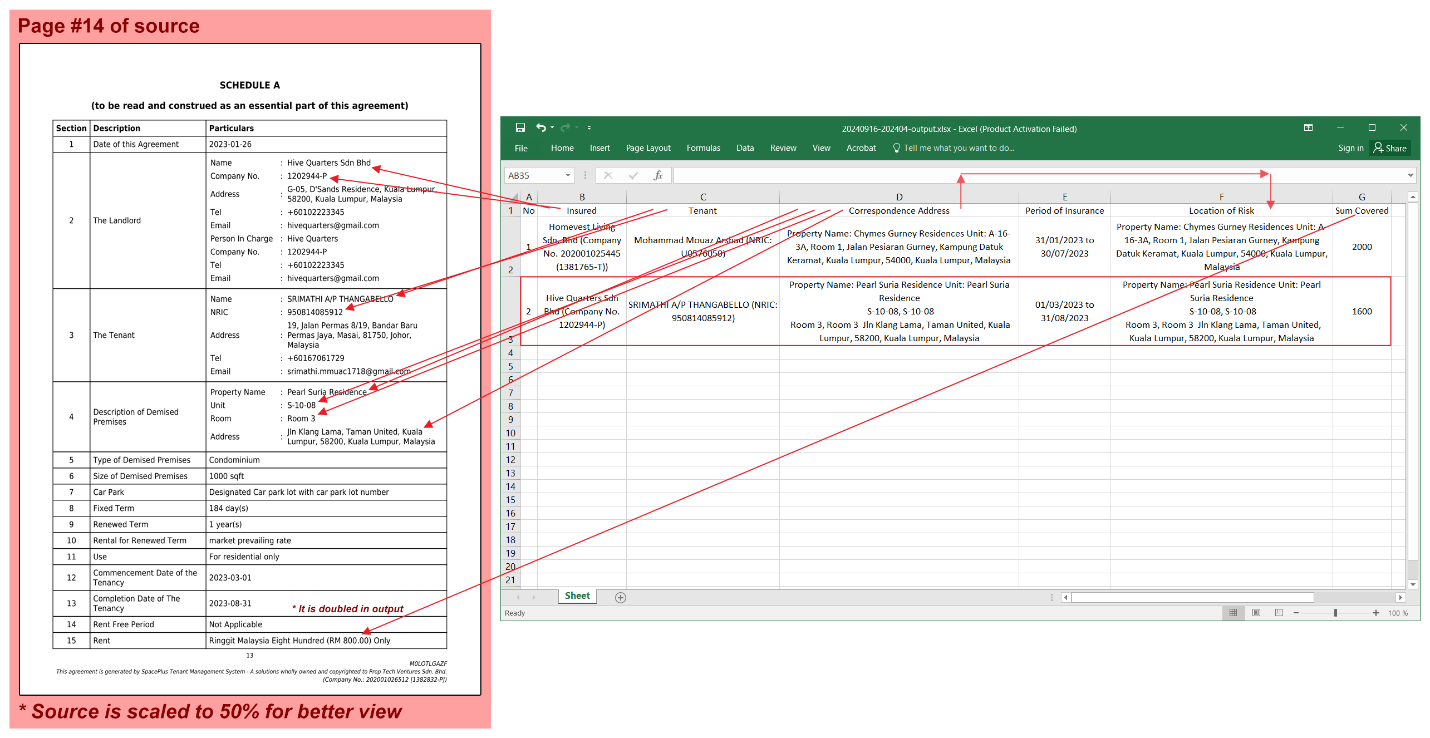
Task: Click the Share button
Action: pos(1390,148)
